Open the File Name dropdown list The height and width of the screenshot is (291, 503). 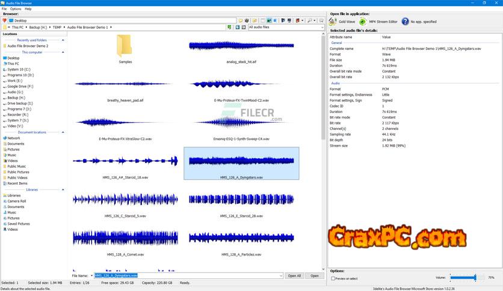pos(280,276)
